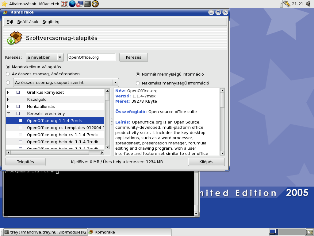Open the 'a nevekben' search scope dropdown

click(45, 57)
